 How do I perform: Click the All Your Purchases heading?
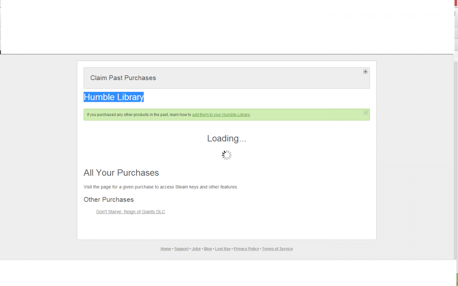[121, 173]
